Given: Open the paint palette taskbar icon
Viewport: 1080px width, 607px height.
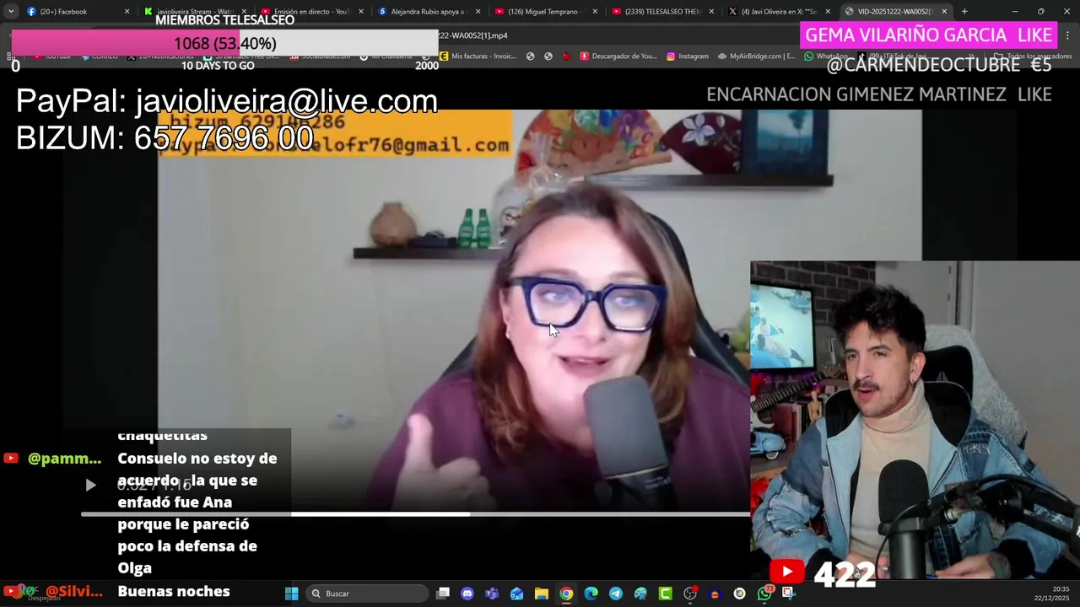Looking at the screenshot, I should coord(640,594).
